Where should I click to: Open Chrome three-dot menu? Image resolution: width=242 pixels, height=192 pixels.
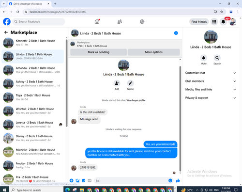pyautogui.click(x=238, y=12)
